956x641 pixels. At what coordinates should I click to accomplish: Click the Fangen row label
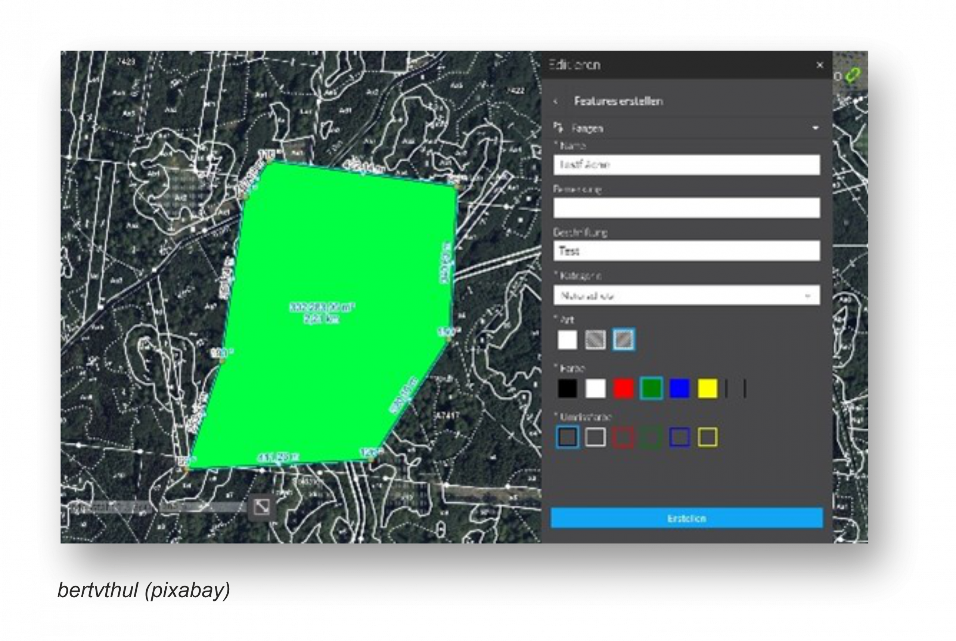click(x=587, y=129)
